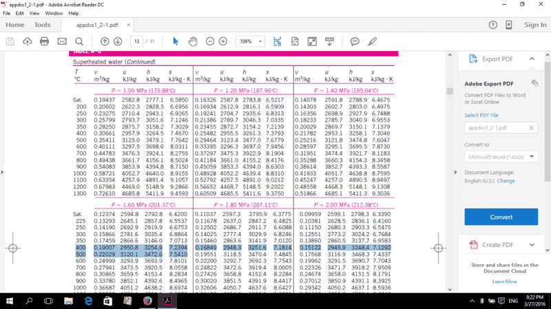Switch to the Tools tab

[x=43, y=25]
